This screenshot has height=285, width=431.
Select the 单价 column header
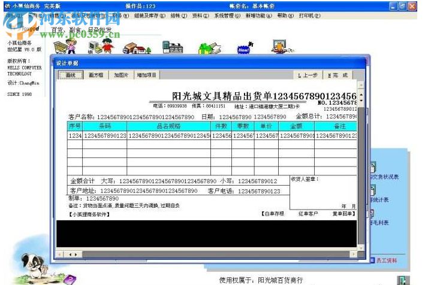pos(266,126)
